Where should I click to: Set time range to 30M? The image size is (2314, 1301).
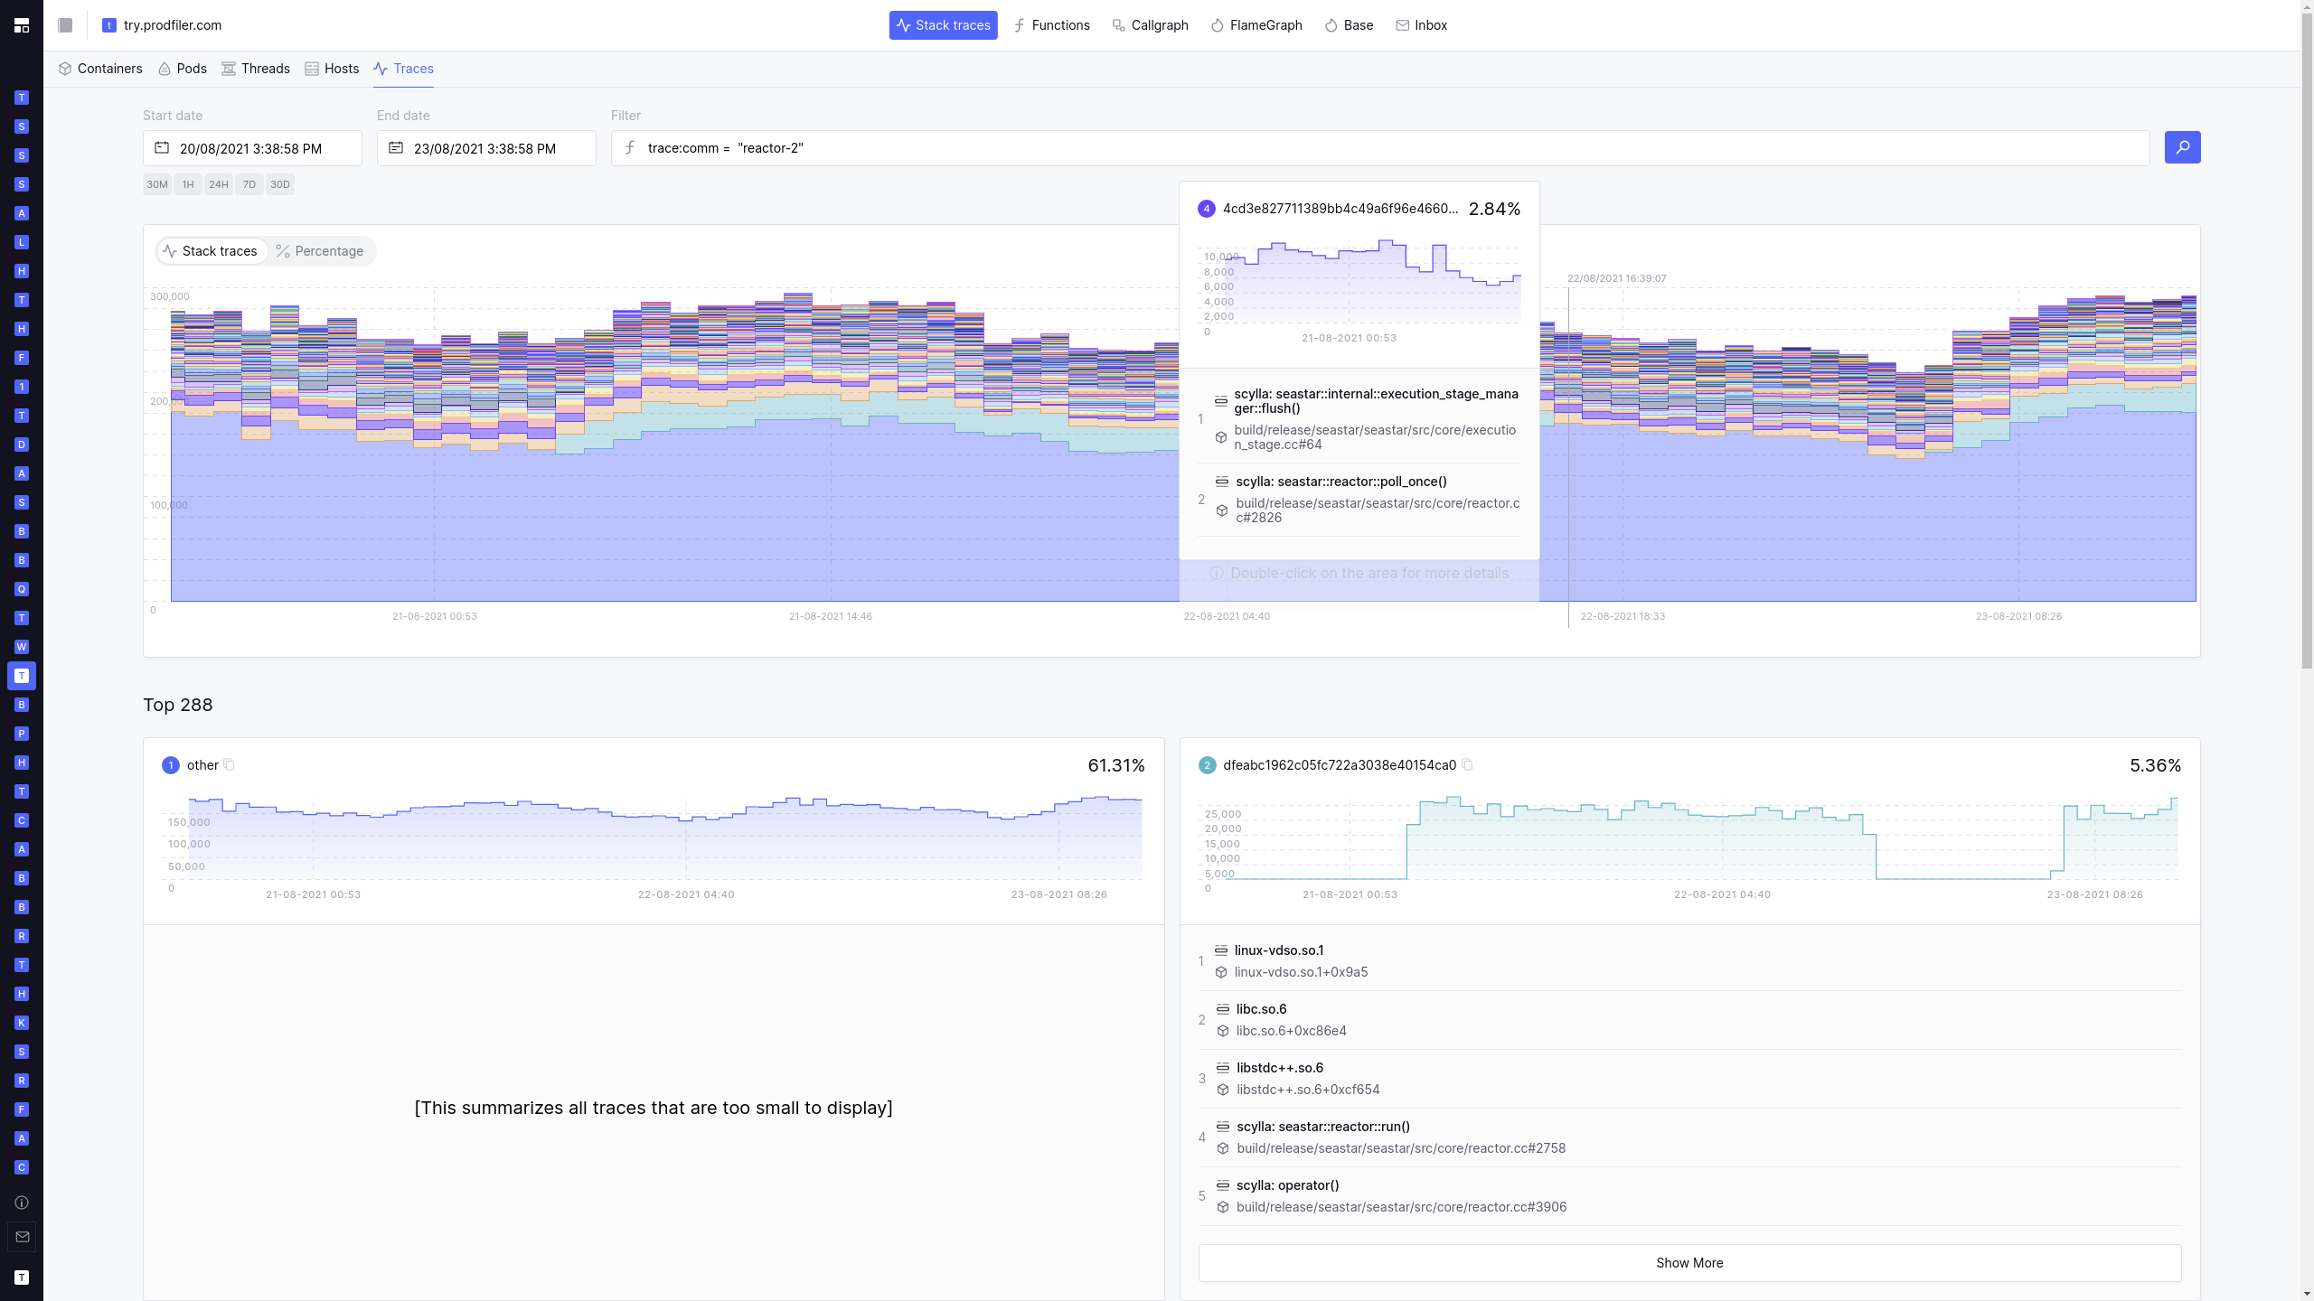157,184
